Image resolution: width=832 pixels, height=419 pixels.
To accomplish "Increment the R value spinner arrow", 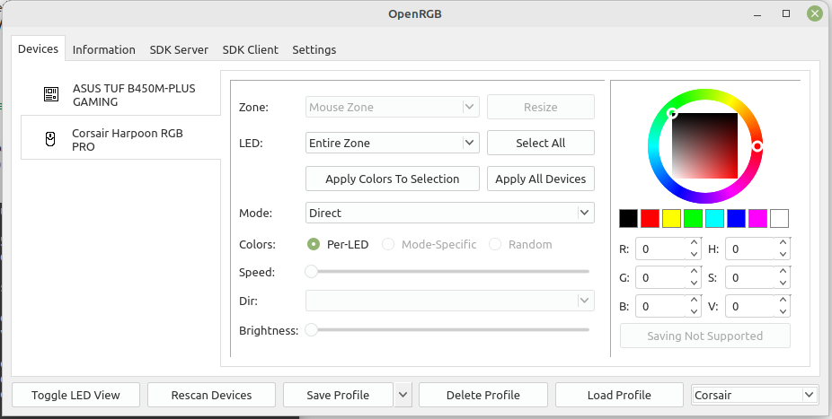I will pos(694,243).
